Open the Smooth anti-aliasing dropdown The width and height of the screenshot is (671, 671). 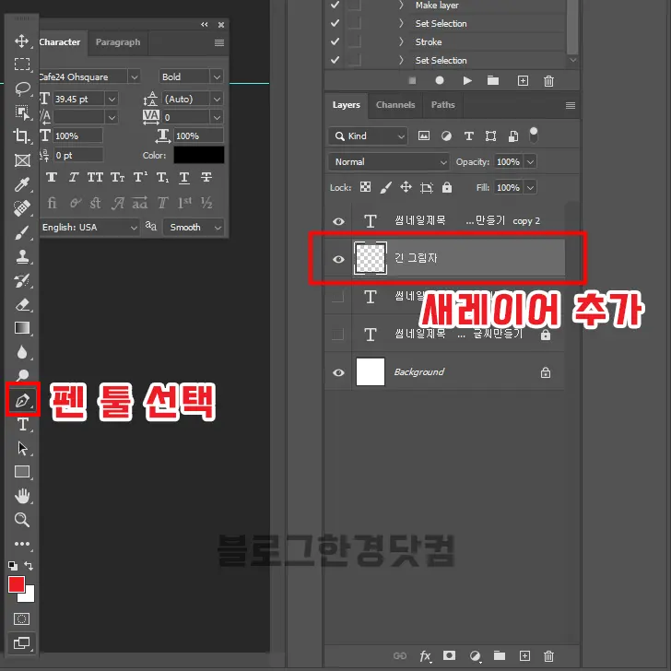coord(194,228)
